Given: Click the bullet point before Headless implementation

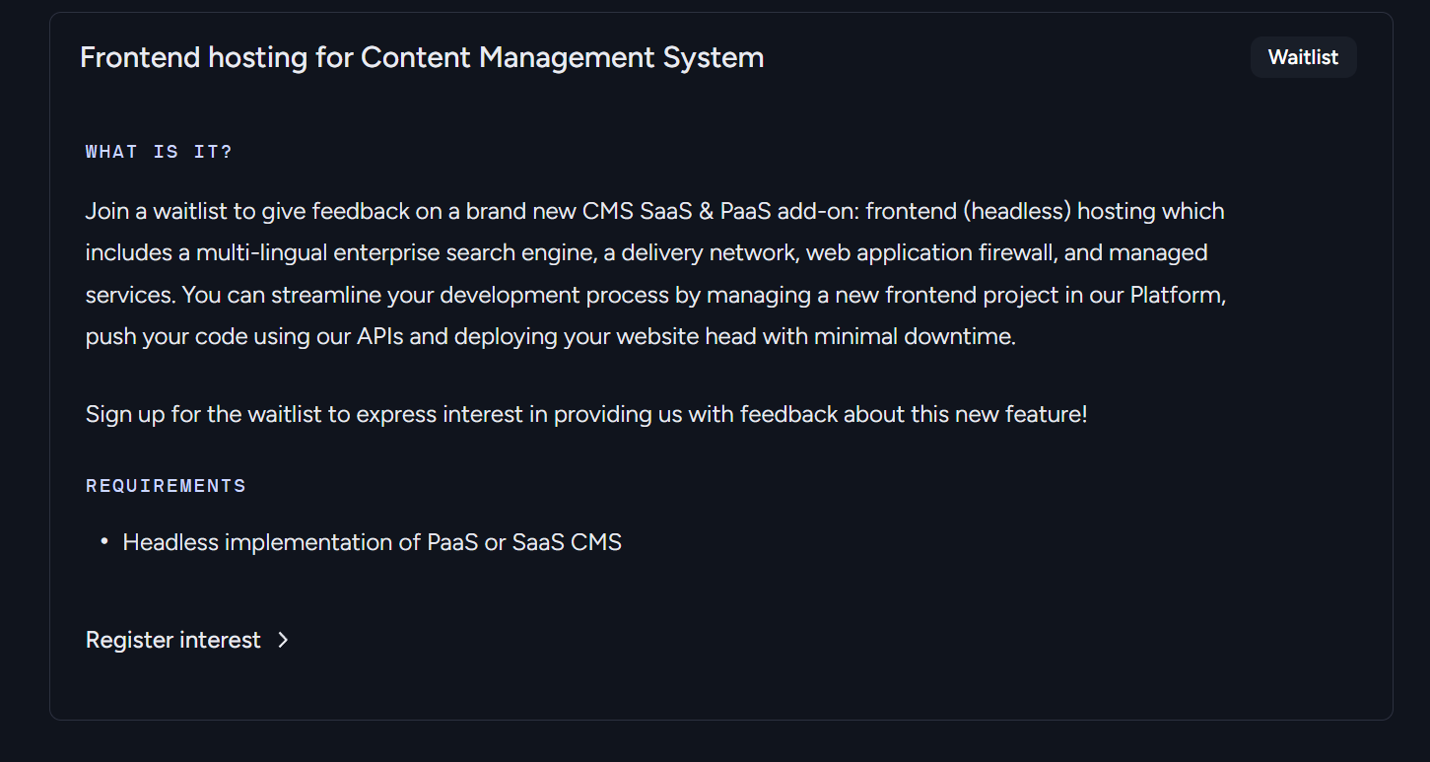Looking at the screenshot, I should [104, 541].
